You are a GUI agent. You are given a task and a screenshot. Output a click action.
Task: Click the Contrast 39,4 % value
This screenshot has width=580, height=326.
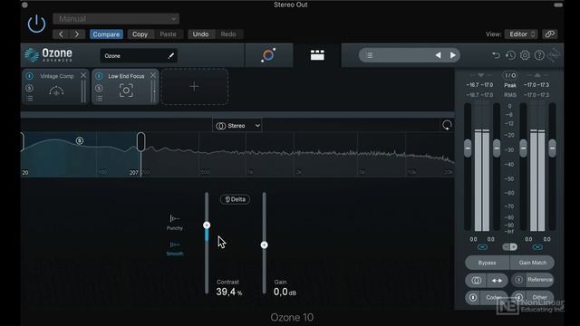pos(229,292)
